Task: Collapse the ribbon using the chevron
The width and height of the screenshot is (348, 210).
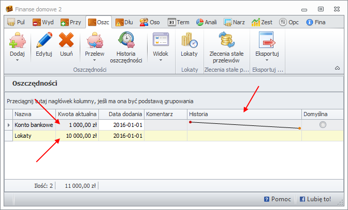Action: 337,68
